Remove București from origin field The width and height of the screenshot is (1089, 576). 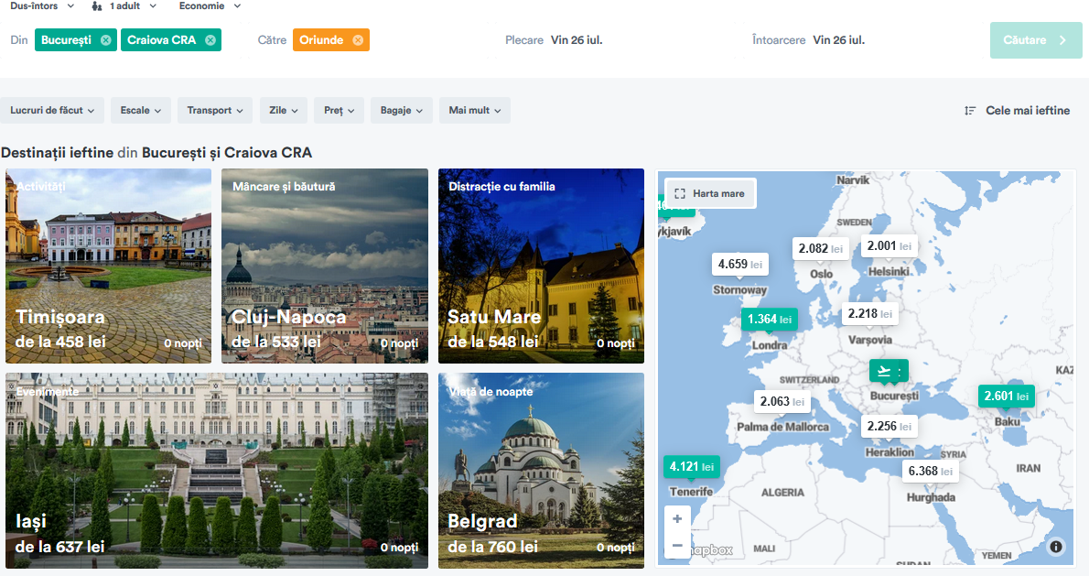click(106, 40)
